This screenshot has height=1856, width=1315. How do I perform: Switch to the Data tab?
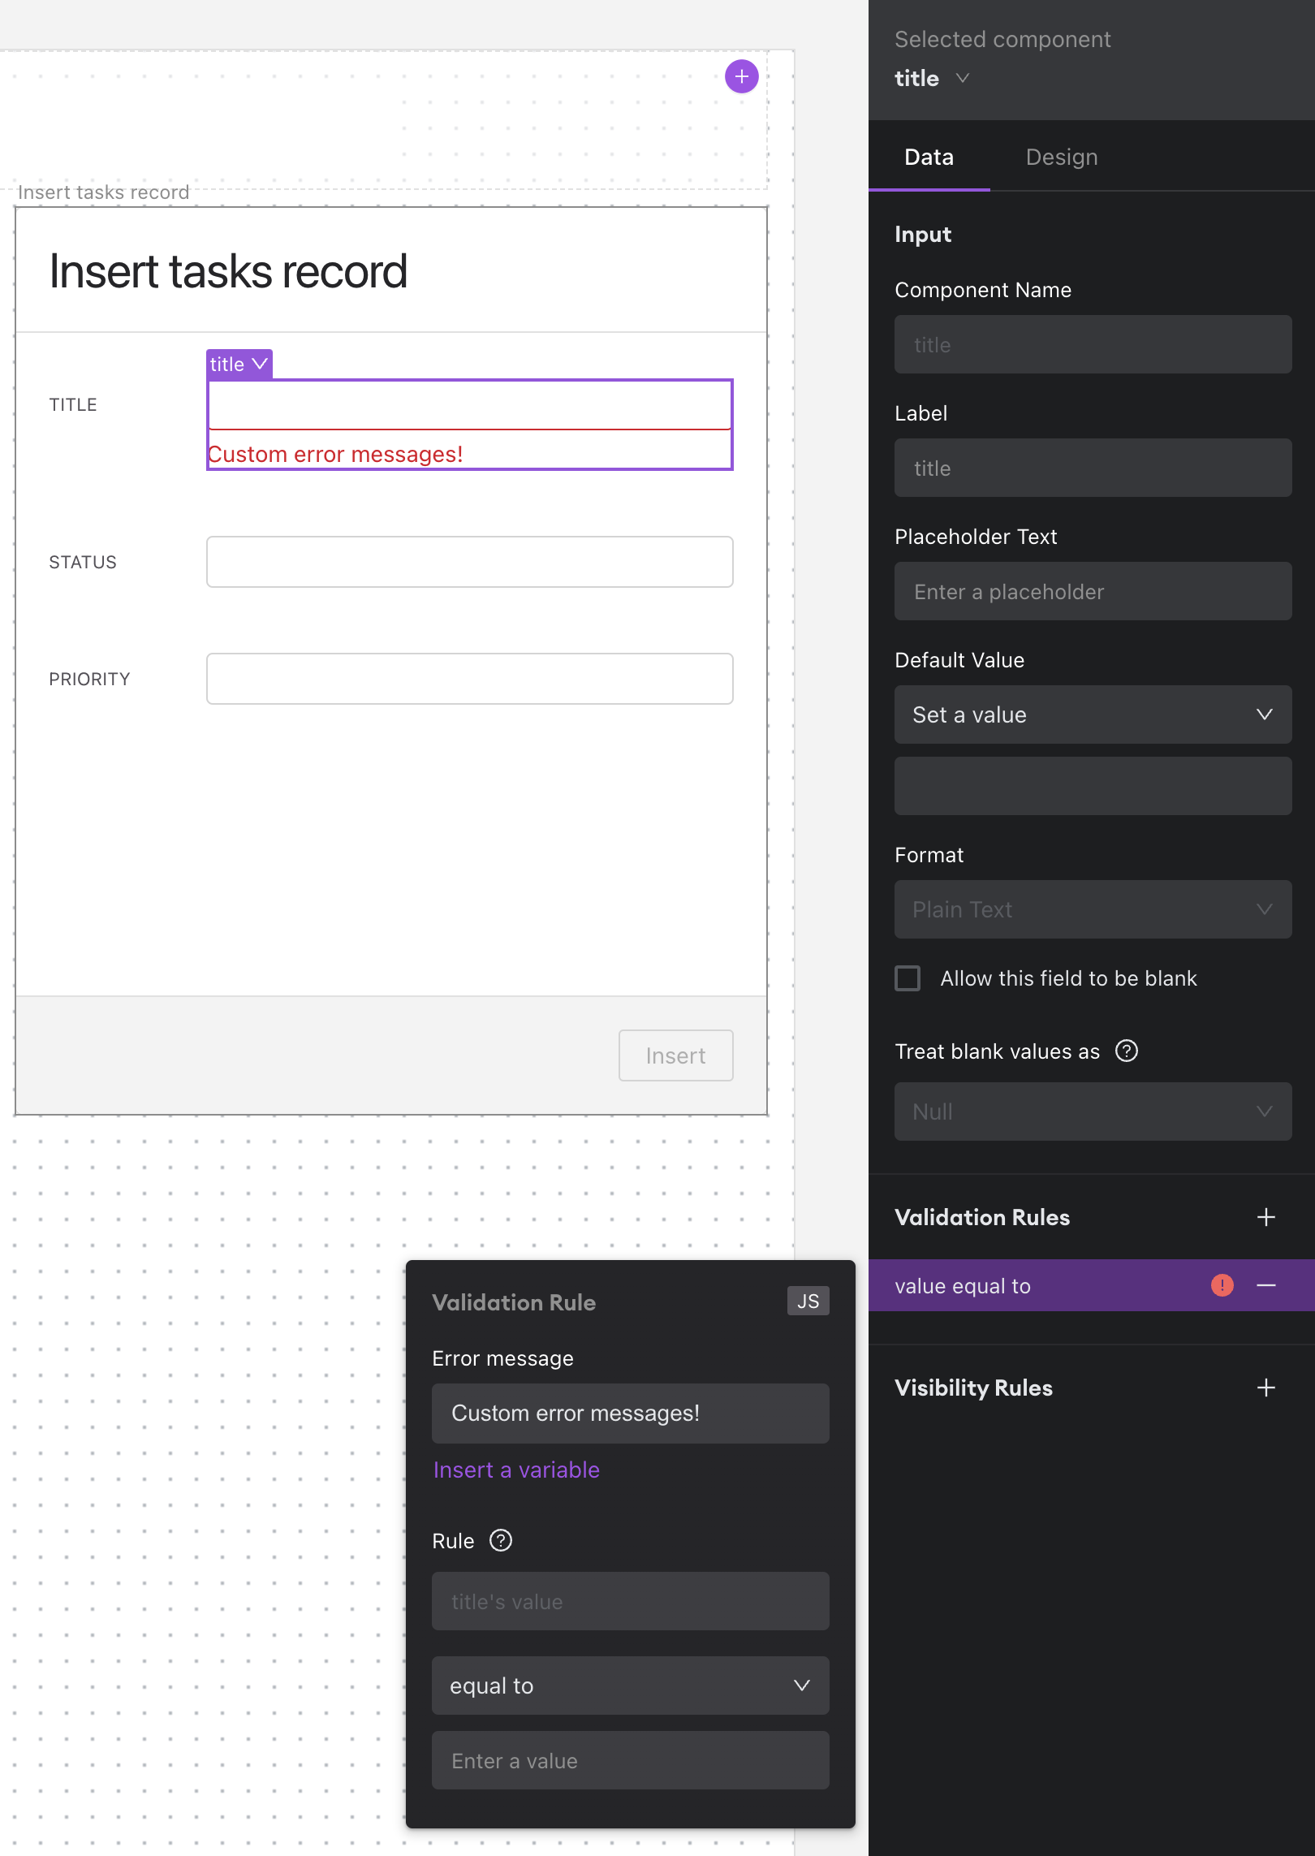929,157
